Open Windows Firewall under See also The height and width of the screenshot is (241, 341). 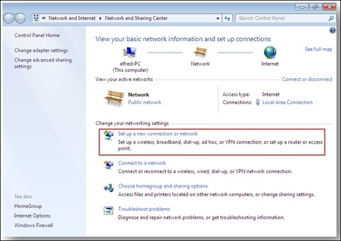tap(33, 225)
